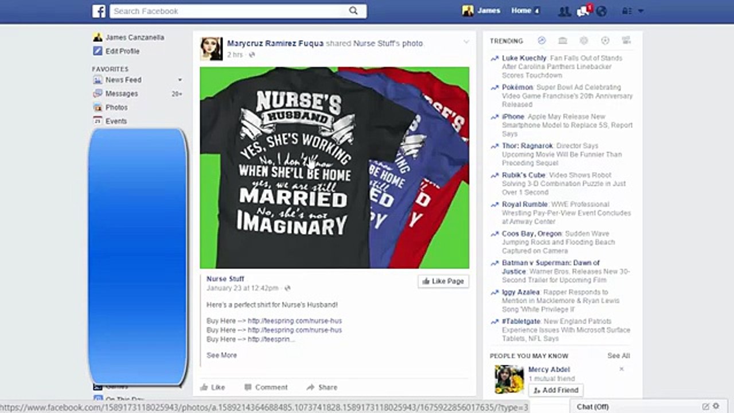Open the Royal Rumble trending topic
Viewport: 734px width, 413px height.
(526, 204)
